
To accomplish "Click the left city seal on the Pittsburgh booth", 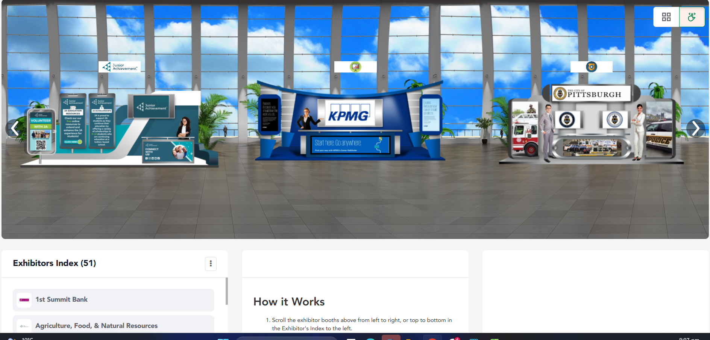I will click(x=567, y=120).
